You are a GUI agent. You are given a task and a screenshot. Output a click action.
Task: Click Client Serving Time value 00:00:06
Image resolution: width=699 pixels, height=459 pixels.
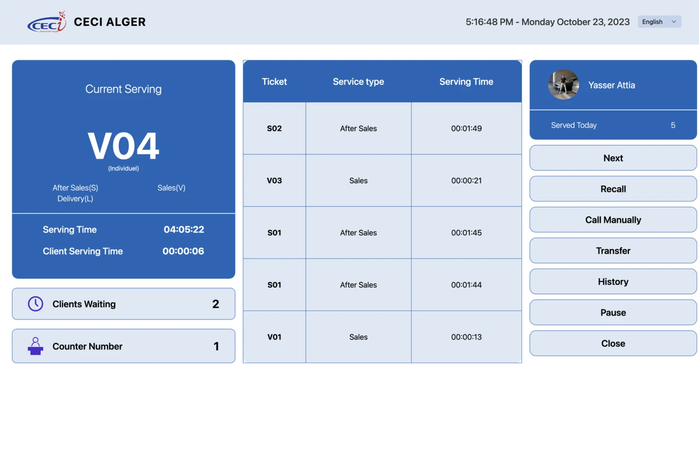point(183,251)
